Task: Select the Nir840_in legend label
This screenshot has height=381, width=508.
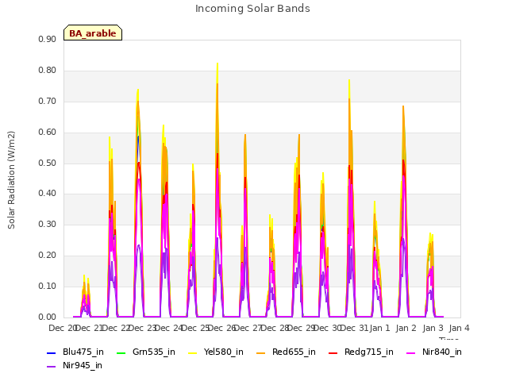Action: [442, 352]
